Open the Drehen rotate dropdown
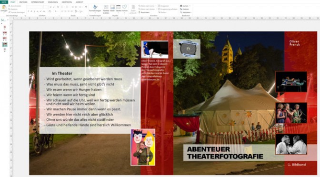320x177 pixels. (163, 12)
